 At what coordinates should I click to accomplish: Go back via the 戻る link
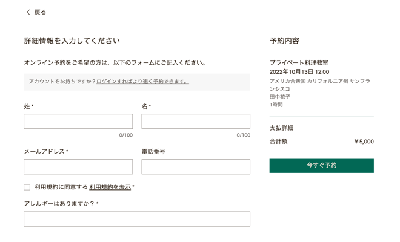coord(40,12)
